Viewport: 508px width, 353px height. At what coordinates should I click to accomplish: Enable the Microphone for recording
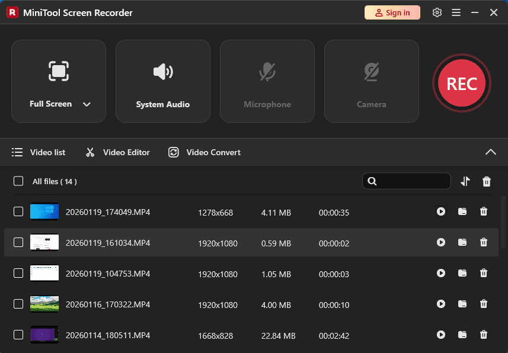267,81
